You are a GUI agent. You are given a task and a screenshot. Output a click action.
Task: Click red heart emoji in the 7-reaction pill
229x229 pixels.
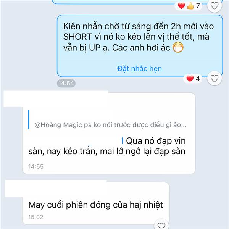181,6
